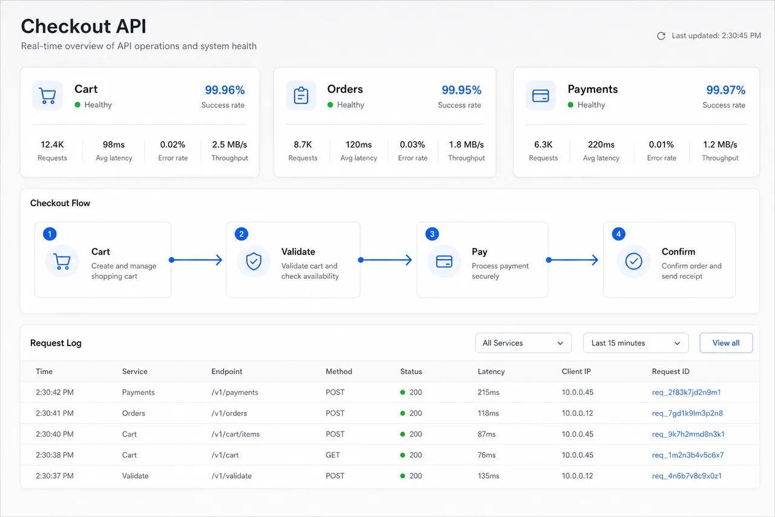Click the green status dot in the /v1/validate row
The image size is (775, 517).
tap(403, 476)
